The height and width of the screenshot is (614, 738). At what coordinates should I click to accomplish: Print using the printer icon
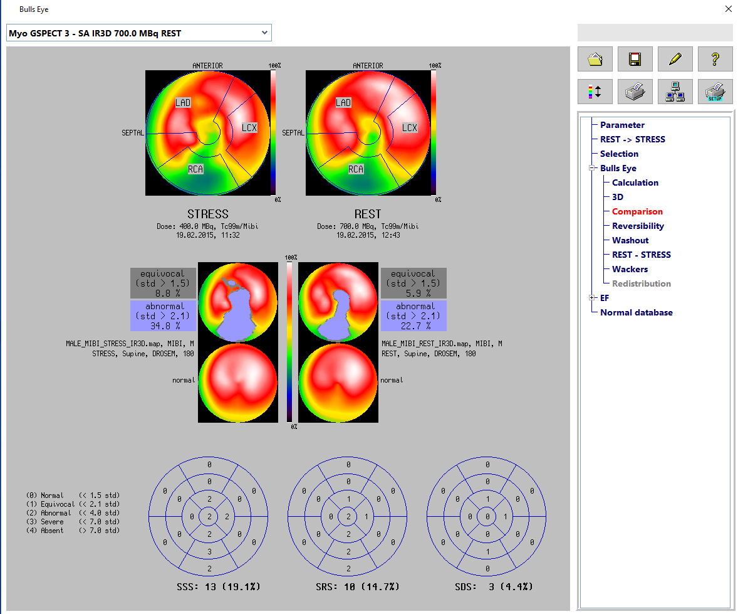(x=635, y=92)
